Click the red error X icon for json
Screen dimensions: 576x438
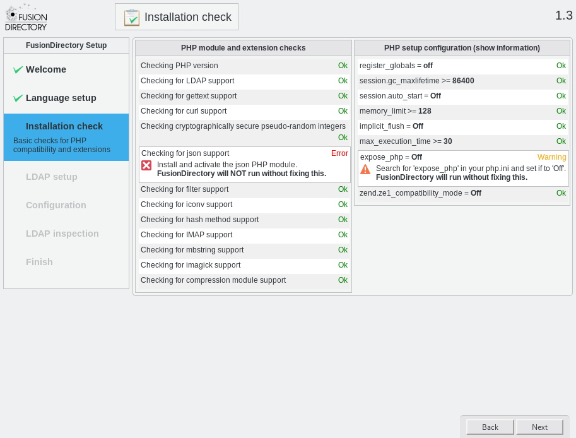146,165
